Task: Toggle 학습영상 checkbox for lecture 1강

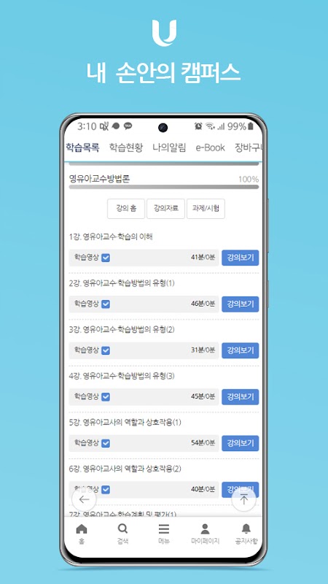Action: coord(106,258)
